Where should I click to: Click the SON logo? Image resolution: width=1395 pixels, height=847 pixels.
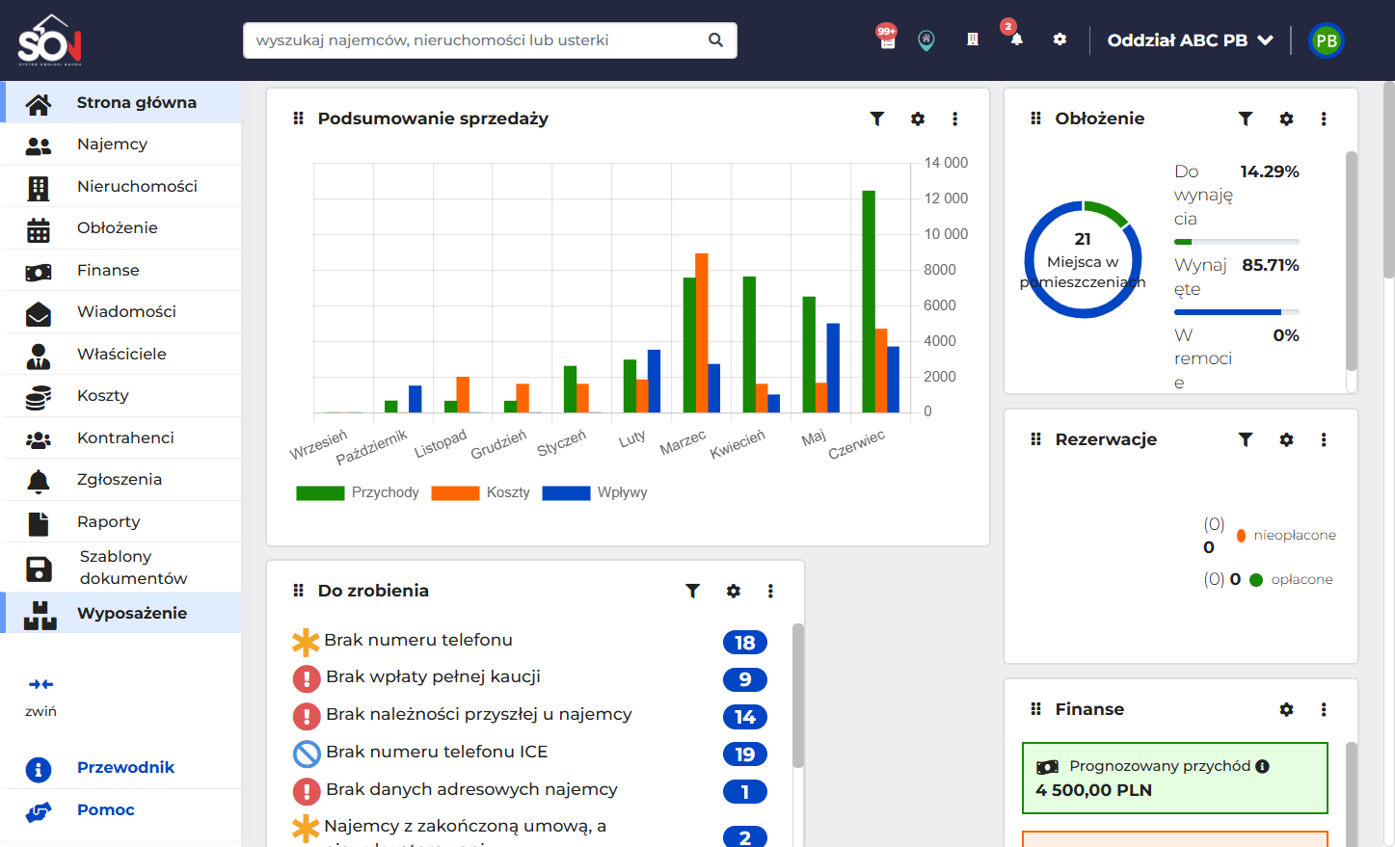[50, 40]
